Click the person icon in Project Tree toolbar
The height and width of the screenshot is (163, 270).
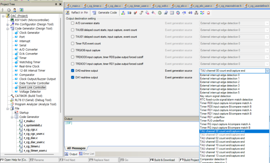[15, 10]
